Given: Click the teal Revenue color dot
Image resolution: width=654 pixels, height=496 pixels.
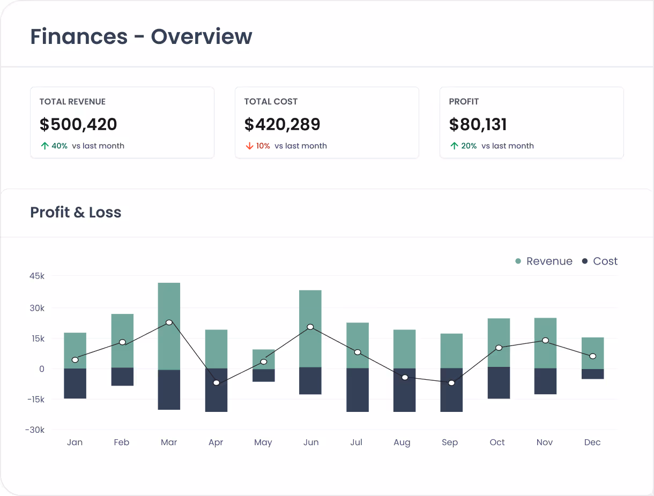Looking at the screenshot, I should coord(517,261).
